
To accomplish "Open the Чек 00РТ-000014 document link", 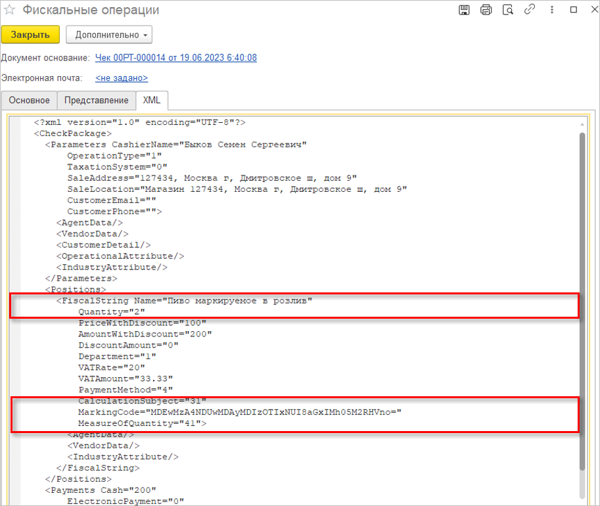I will click(176, 58).
